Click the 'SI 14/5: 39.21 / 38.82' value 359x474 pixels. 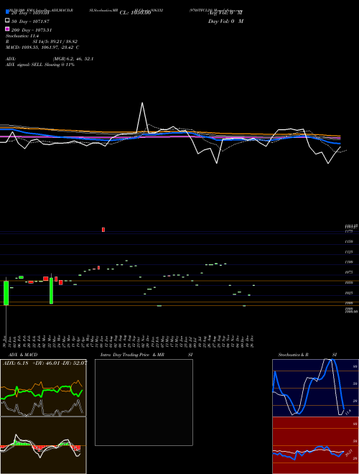coord(55,42)
